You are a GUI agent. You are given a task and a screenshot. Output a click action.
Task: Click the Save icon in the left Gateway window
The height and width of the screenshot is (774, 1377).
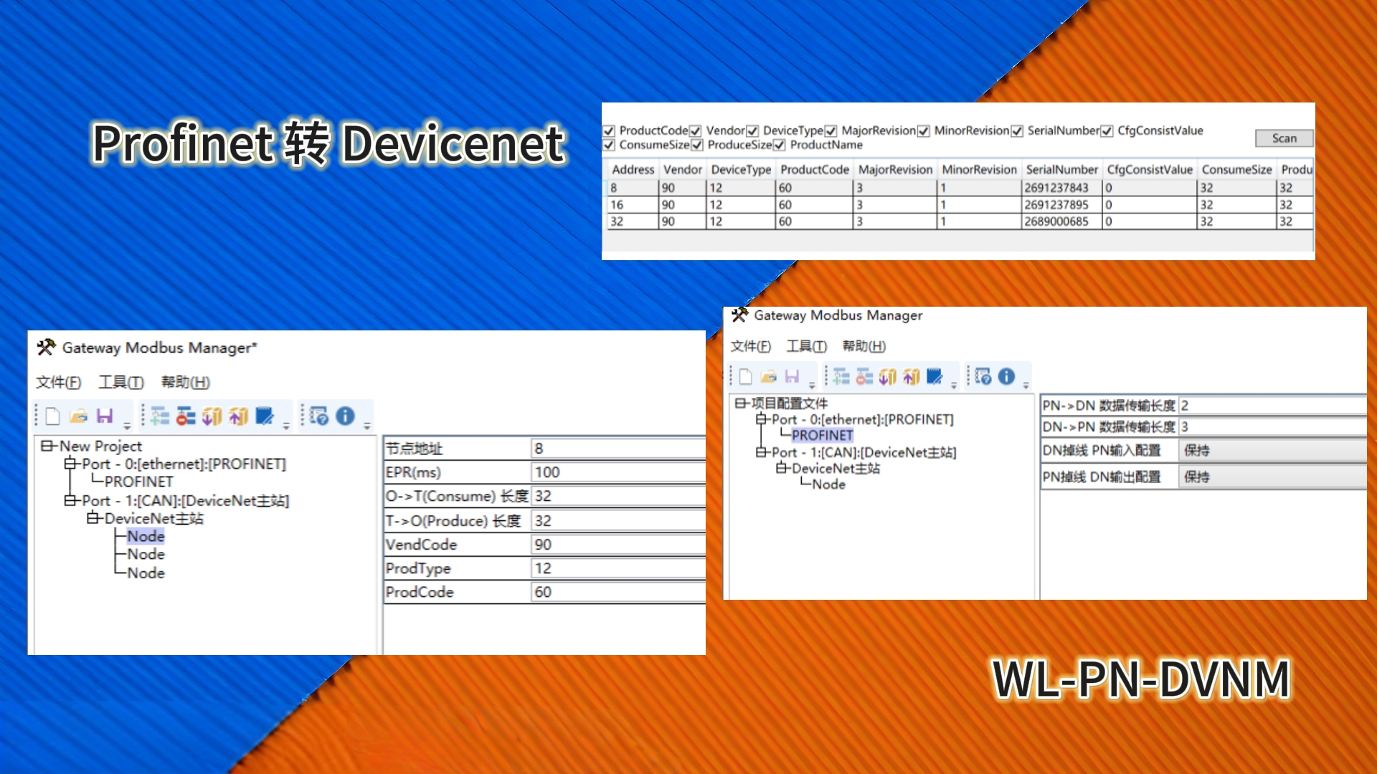pos(105,416)
